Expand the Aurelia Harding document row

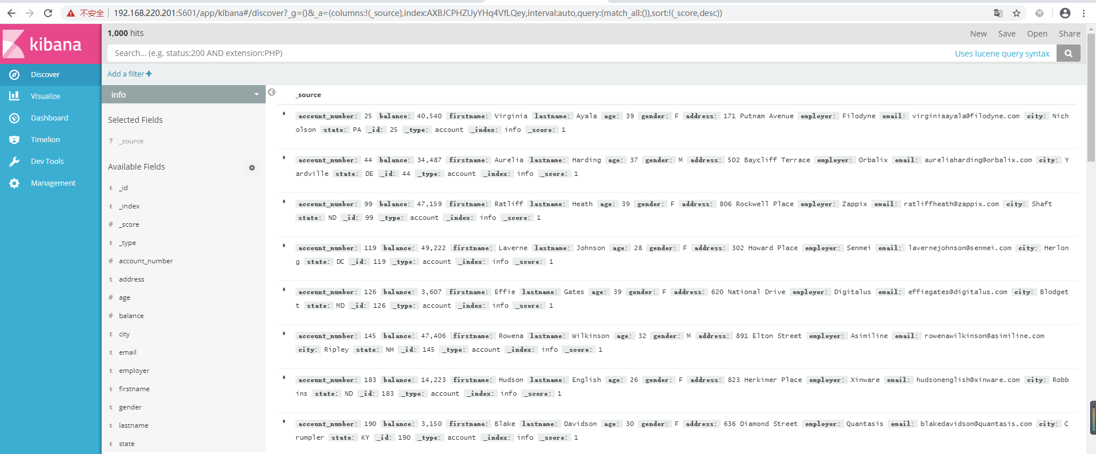tap(284, 158)
